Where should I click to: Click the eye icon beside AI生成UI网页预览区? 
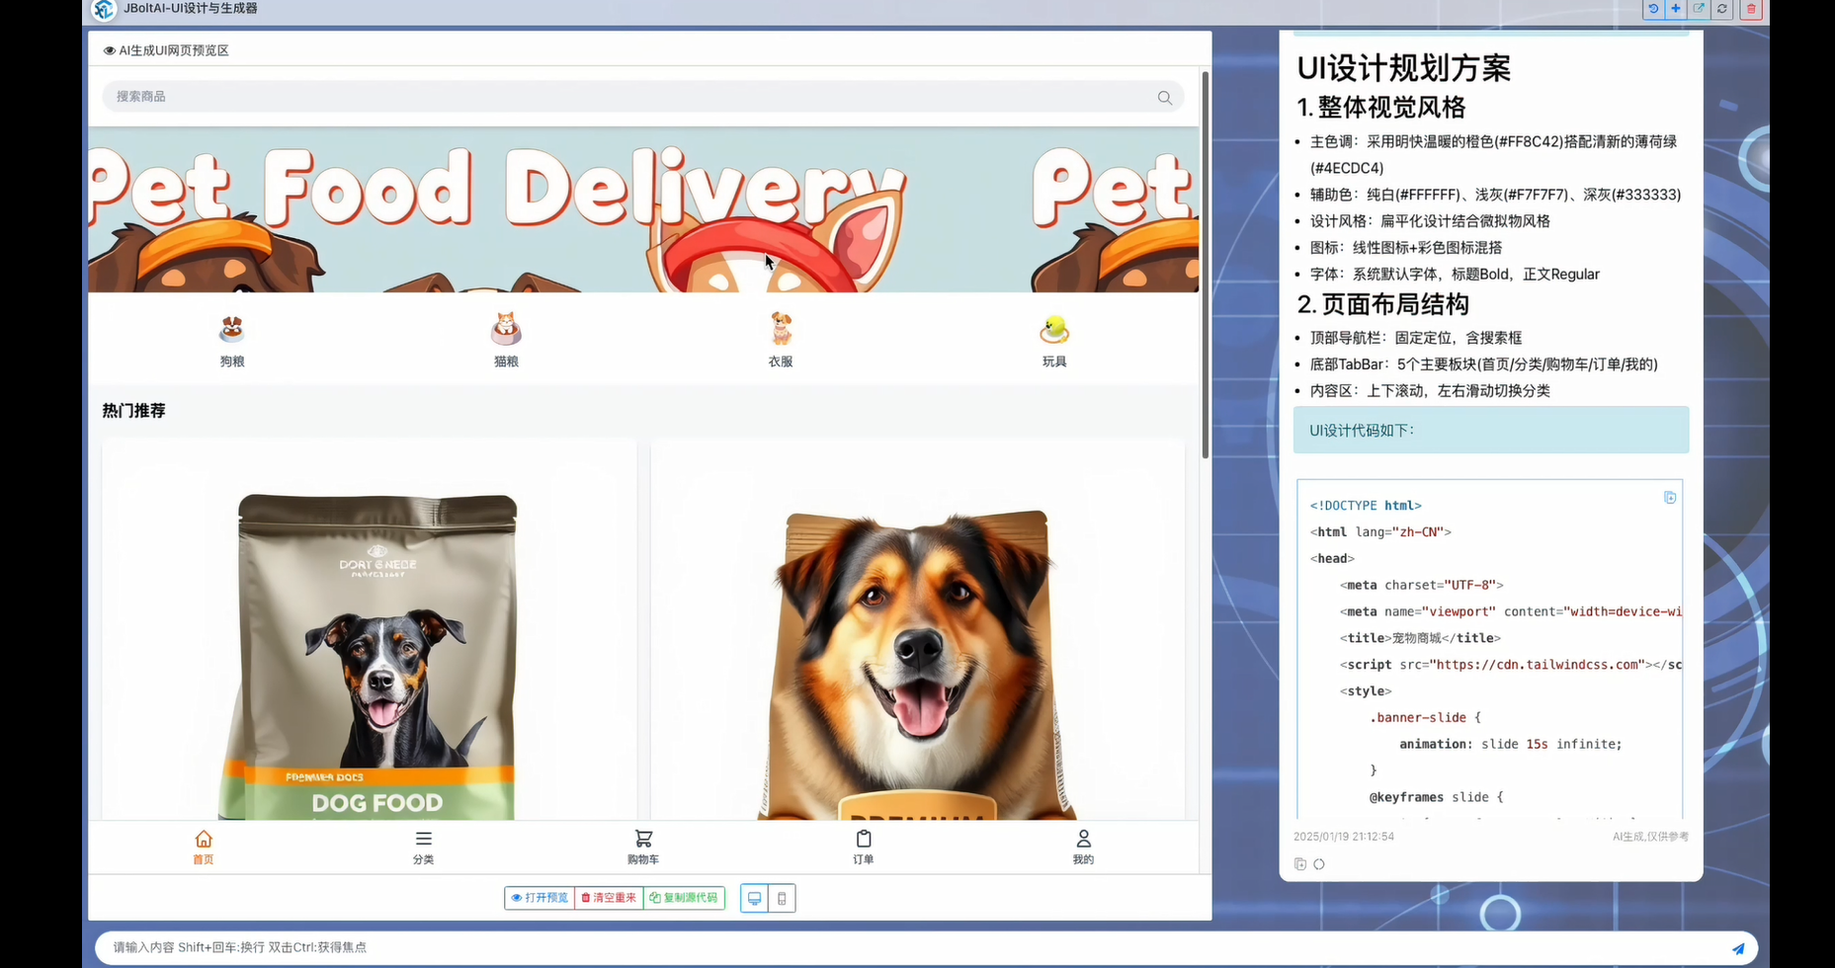click(x=109, y=50)
